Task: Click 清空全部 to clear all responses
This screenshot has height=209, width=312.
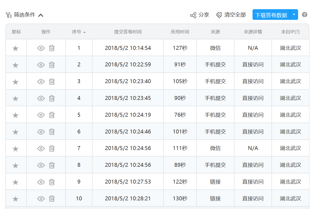Action: [231, 15]
